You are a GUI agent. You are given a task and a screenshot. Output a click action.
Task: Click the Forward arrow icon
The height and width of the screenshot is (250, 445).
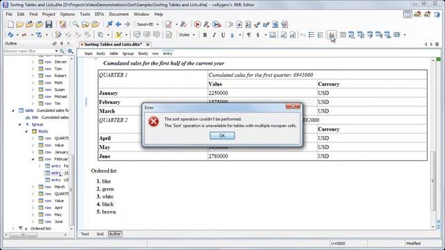tap(127, 24)
